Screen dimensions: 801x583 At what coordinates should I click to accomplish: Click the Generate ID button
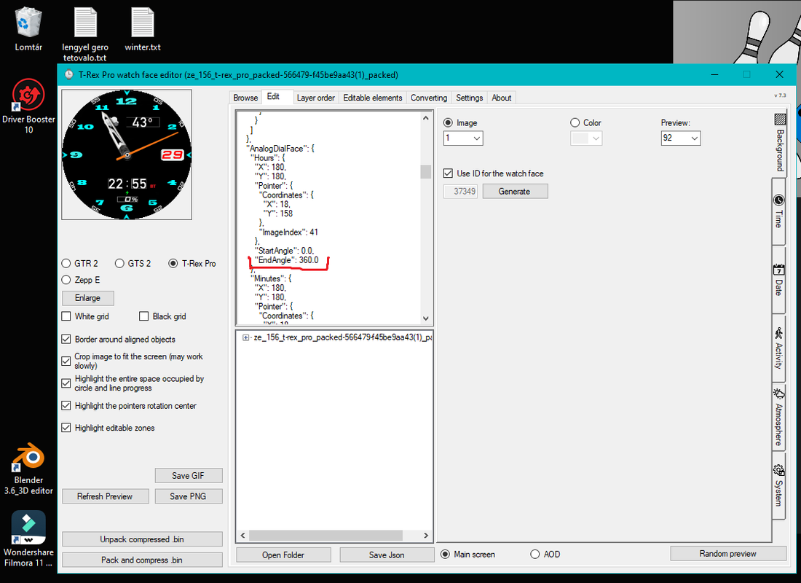tap(515, 191)
